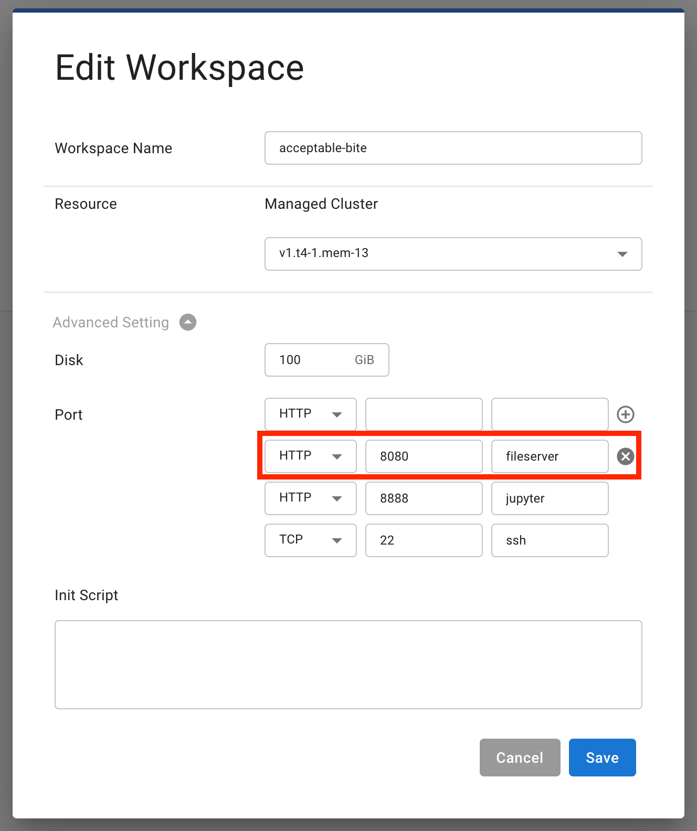This screenshot has width=697, height=831.
Task: Open protocol dropdown in empty port row
Action: tap(310, 414)
